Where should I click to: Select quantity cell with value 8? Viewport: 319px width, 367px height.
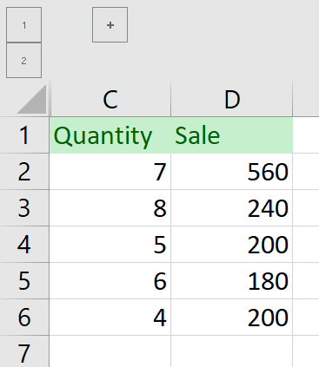coord(110,208)
